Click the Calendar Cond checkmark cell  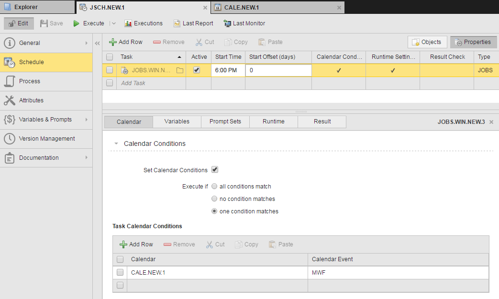coord(339,70)
